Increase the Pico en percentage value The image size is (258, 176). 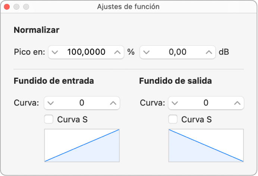tap(117, 52)
